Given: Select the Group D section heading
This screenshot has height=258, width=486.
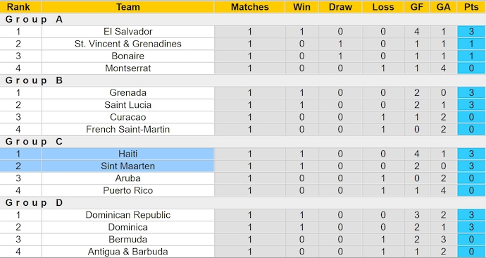Looking at the screenshot, I should [34, 203].
